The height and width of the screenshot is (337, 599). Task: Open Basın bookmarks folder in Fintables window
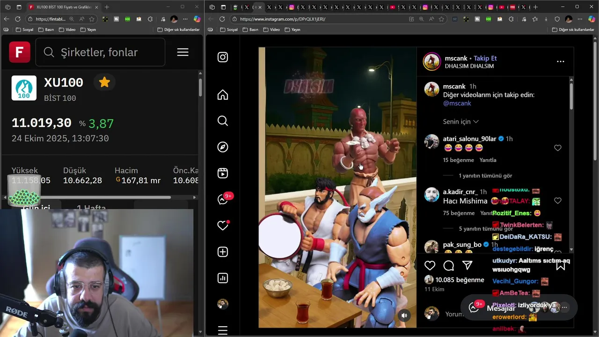46,29
